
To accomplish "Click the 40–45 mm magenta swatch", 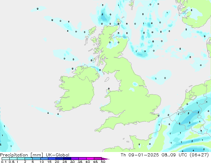I will click(x=90, y=159).
